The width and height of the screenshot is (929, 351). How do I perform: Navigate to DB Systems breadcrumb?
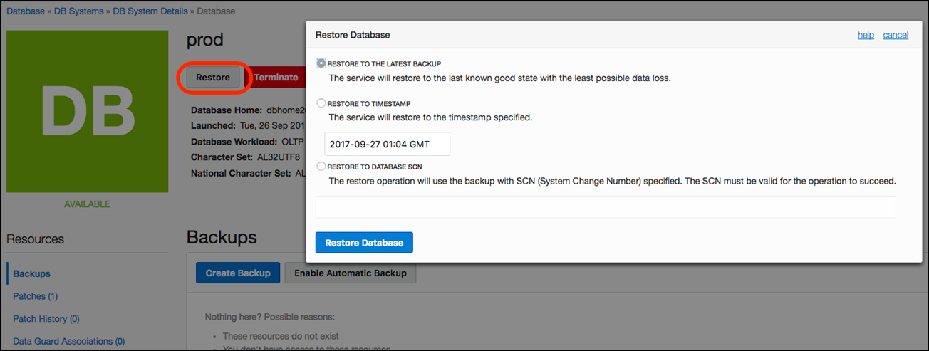(80, 11)
